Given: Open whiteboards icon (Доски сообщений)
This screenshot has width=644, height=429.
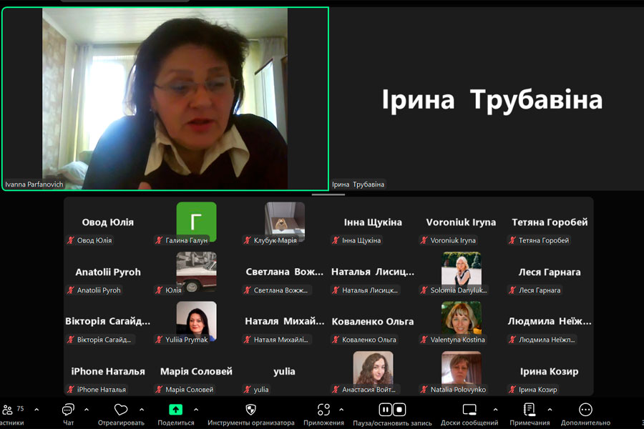Looking at the screenshot, I should click(469, 410).
